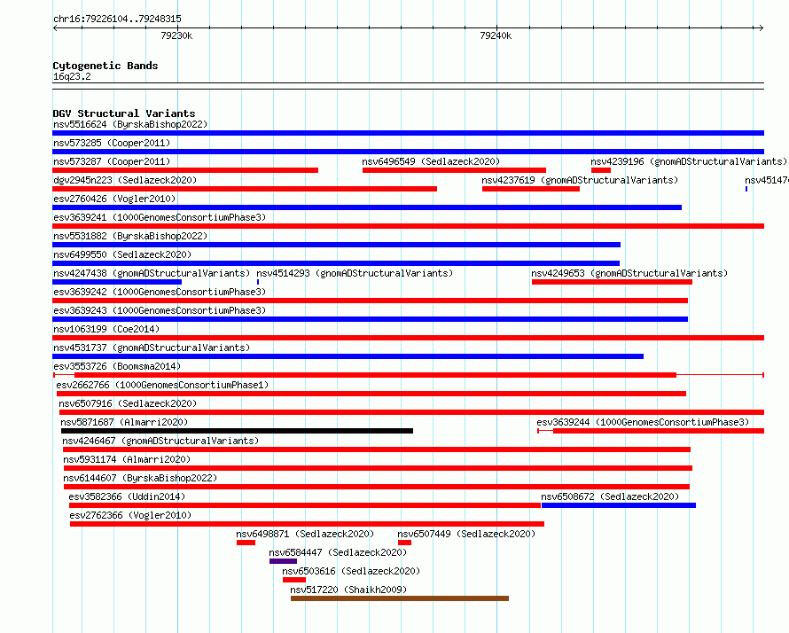This screenshot has width=789, height=633.
Task: Open esv3639241 (1000GenomesConsortiumPhase3) label
Action: pos(160,217)
